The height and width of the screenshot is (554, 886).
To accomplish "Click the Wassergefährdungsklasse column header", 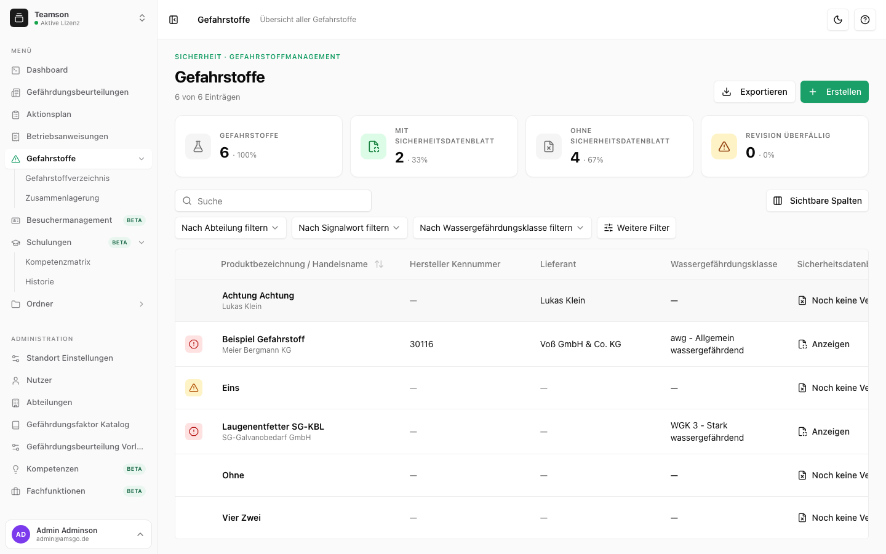I will tap(724, 264).
